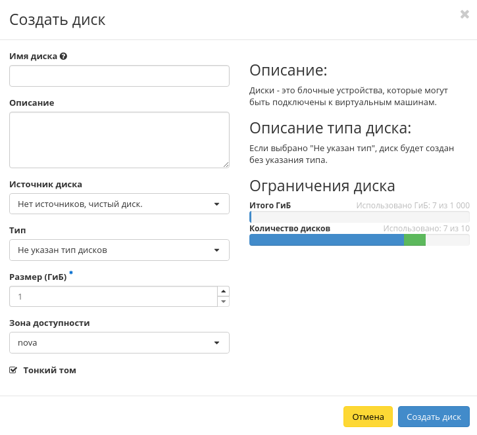Screen dimensions: 477x435
Task: Click inside the Описание text area
Action: pos(119,139)
